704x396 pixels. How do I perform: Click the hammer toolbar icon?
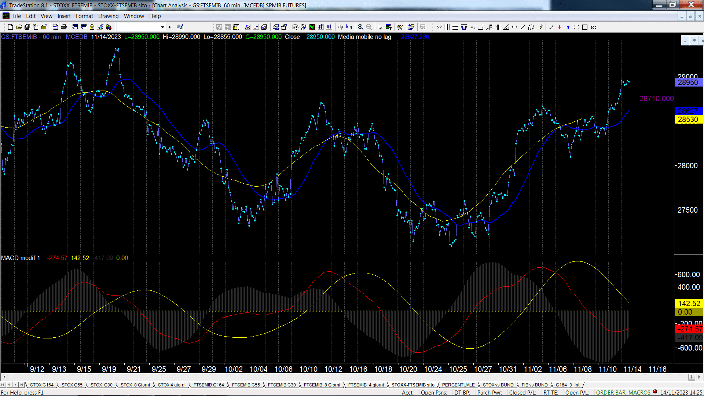[x=400, y=27]
